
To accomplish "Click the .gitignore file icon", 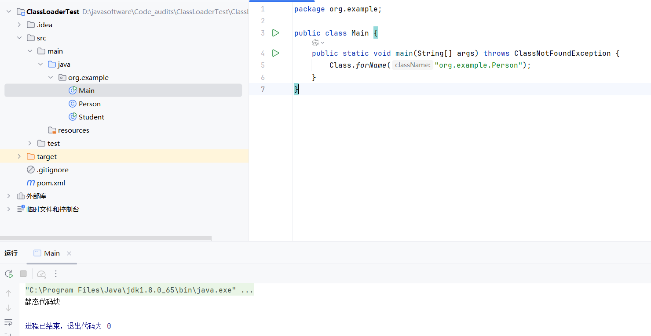I will coord(31,170).
